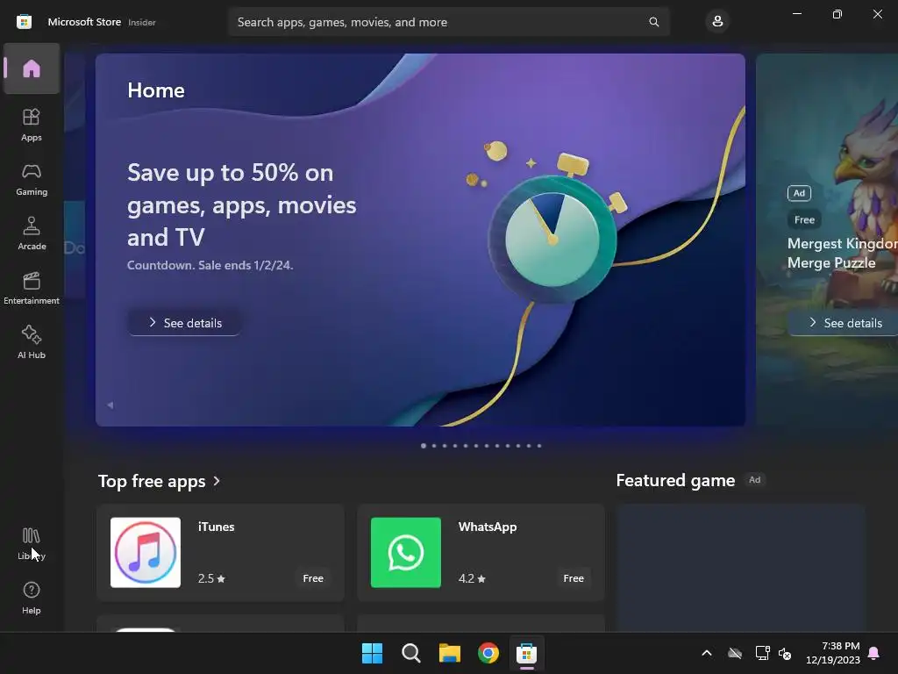Image resolution: width=898 pixels, height=674 pixels.
Task: Open the Windows Start menu
Action: click(372, 653)
